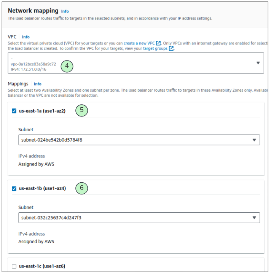Click the VPC dropdown arrow icon
The width and height of the screenshot is (271, 274).
click(x=258, y=63)
